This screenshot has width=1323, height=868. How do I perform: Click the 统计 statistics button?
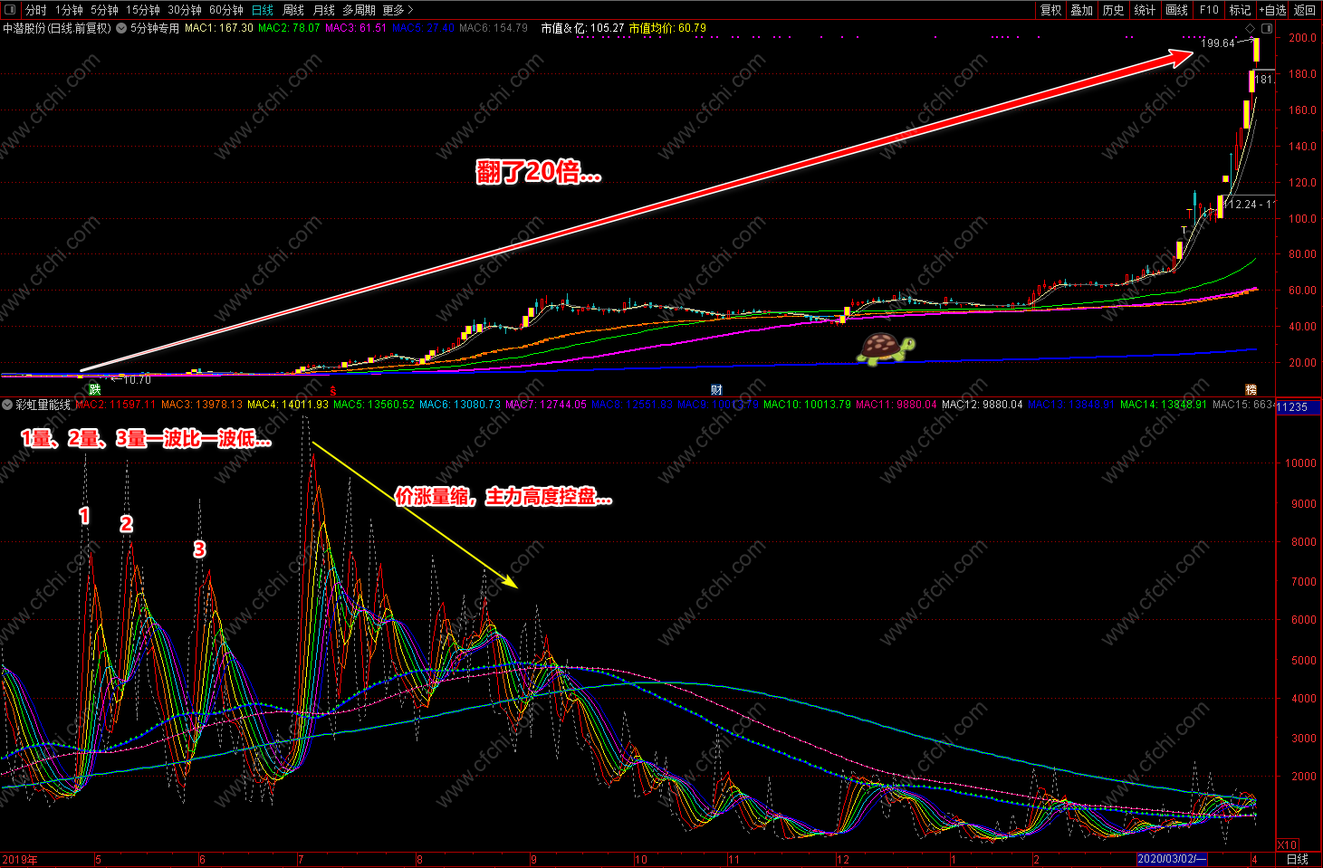[1145, 10]
